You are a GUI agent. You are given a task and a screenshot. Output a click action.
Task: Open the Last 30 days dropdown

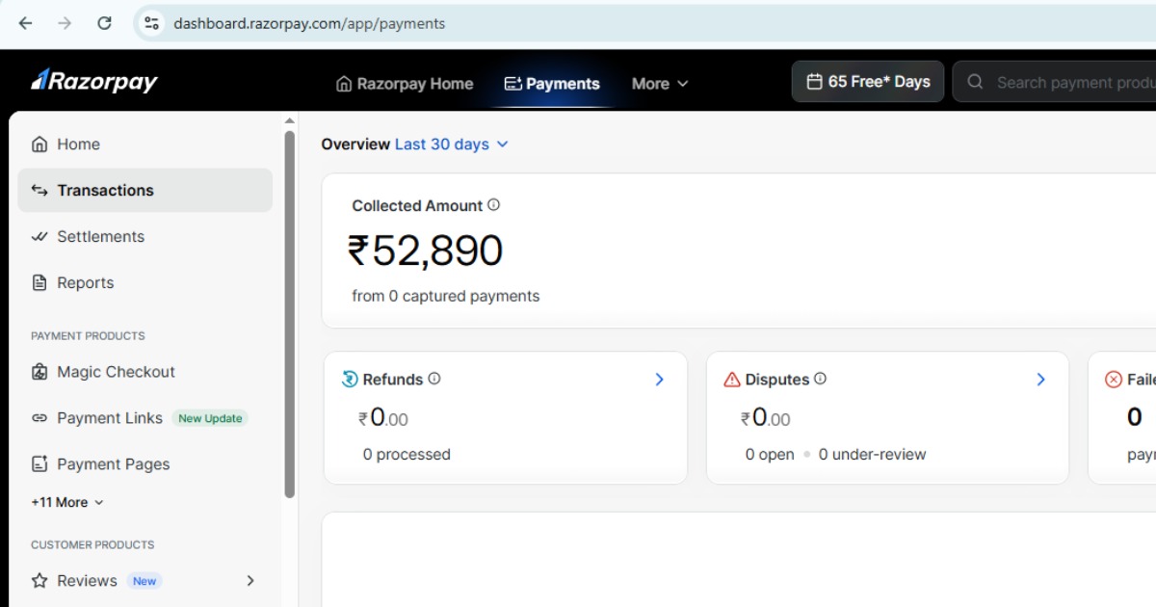452,145
